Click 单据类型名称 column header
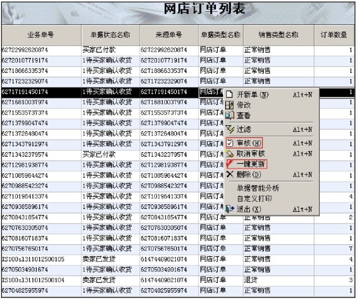This screenshot has width=358, height=300. [221, 35]
